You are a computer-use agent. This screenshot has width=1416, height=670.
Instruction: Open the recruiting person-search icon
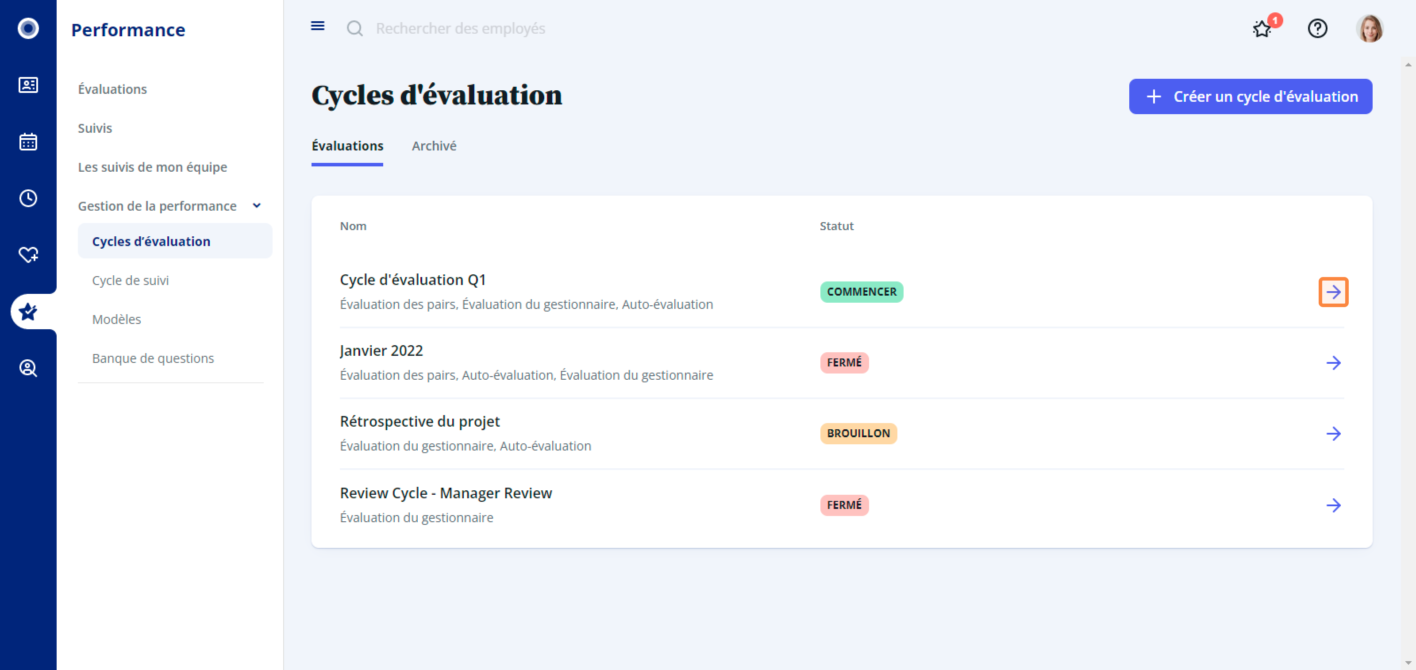point(28,368)
